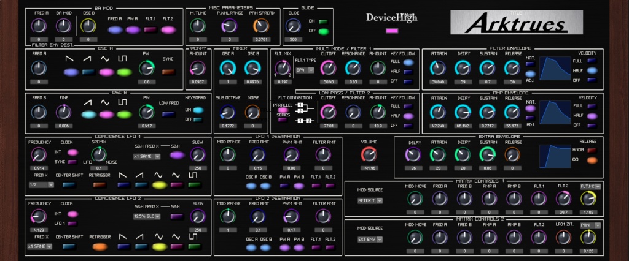Toggle LFO 2 destination FLT.2
The image size is (629, 261).
330,248
